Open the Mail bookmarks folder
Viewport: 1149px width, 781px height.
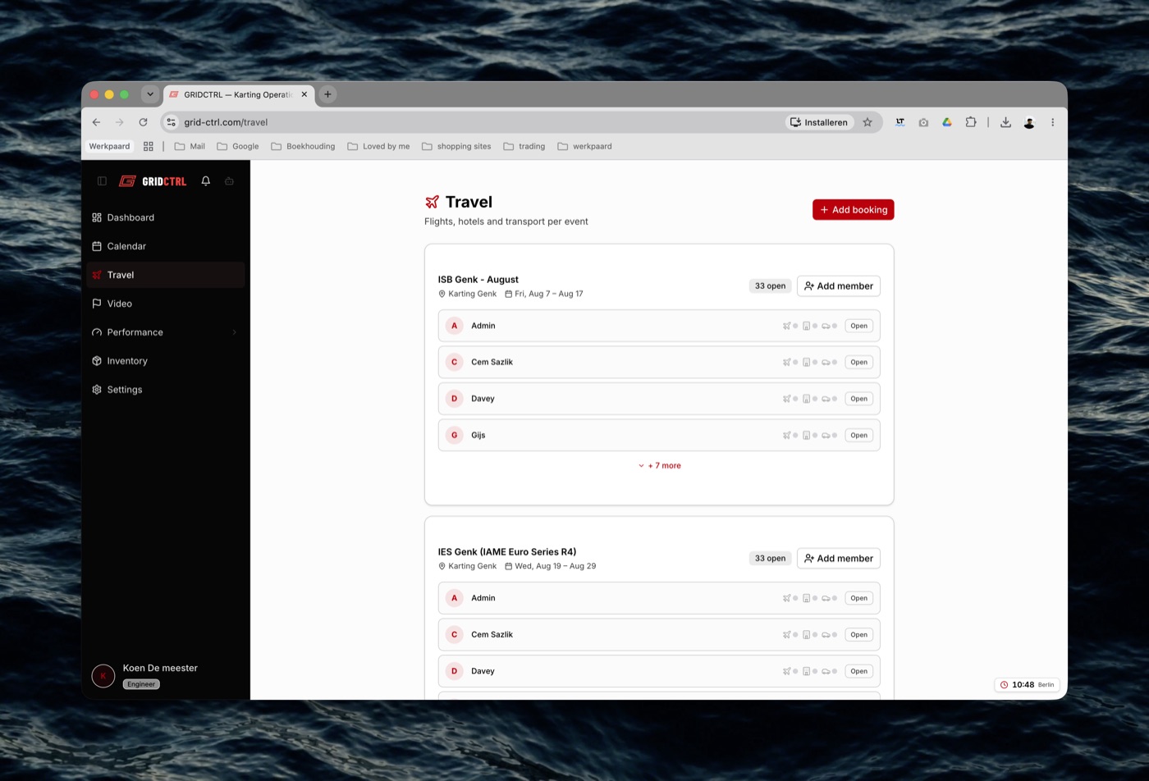pyautogui.click(x=190, y=146)
